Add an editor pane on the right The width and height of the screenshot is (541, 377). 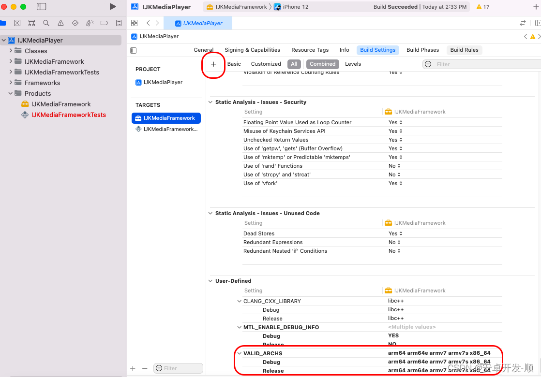click(x=538, y=23)
